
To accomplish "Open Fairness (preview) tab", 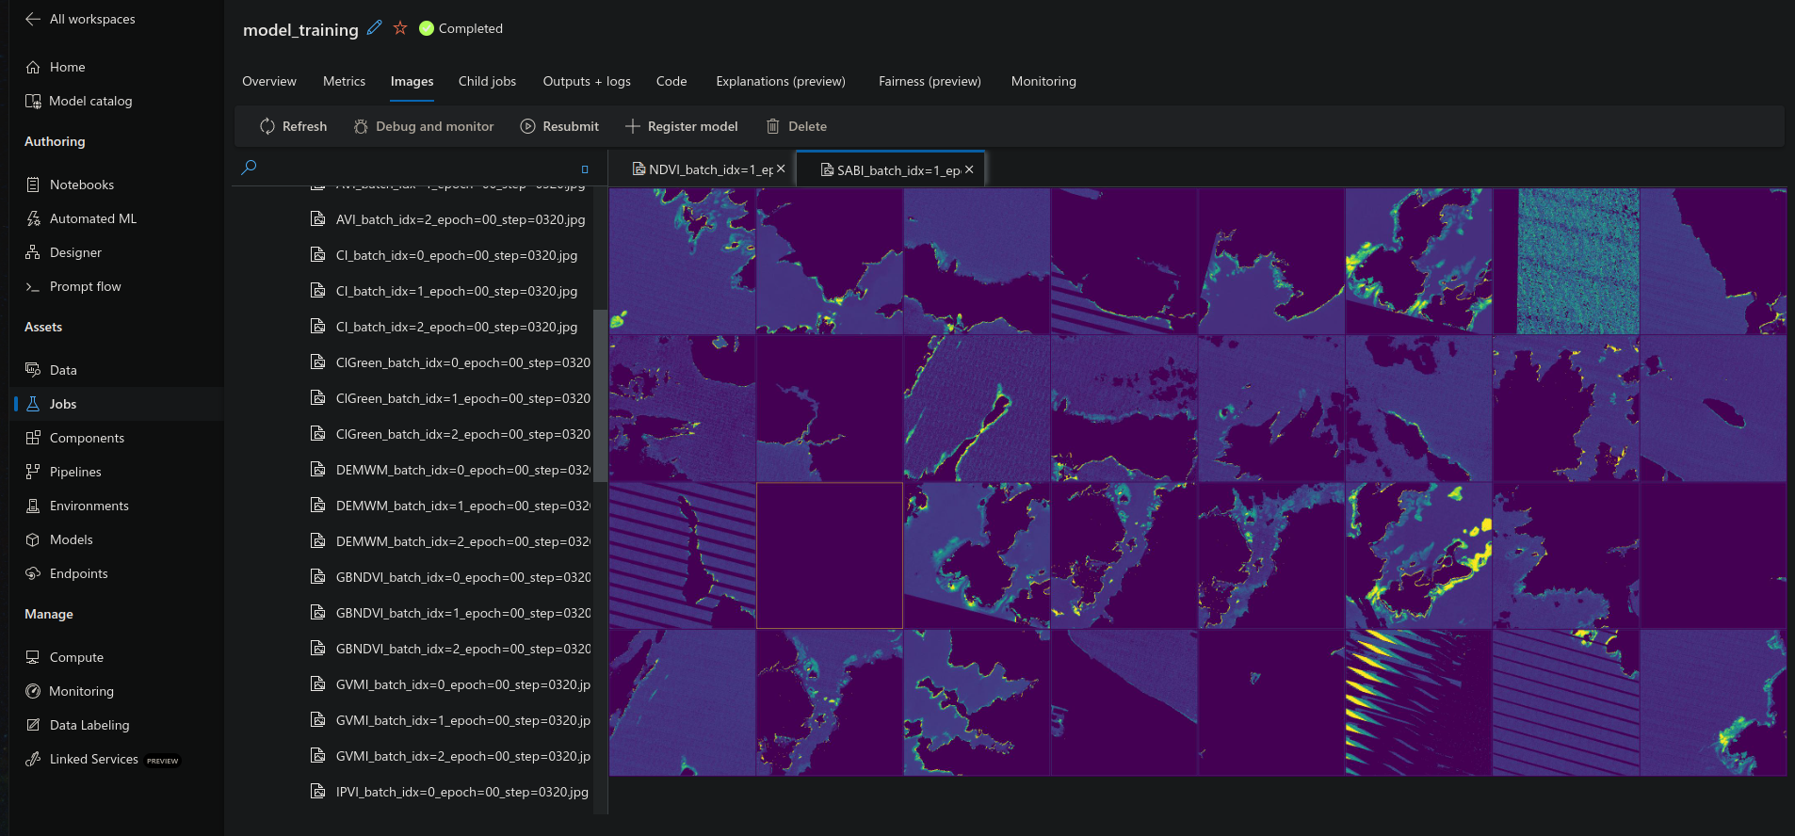I will point(930,81).
